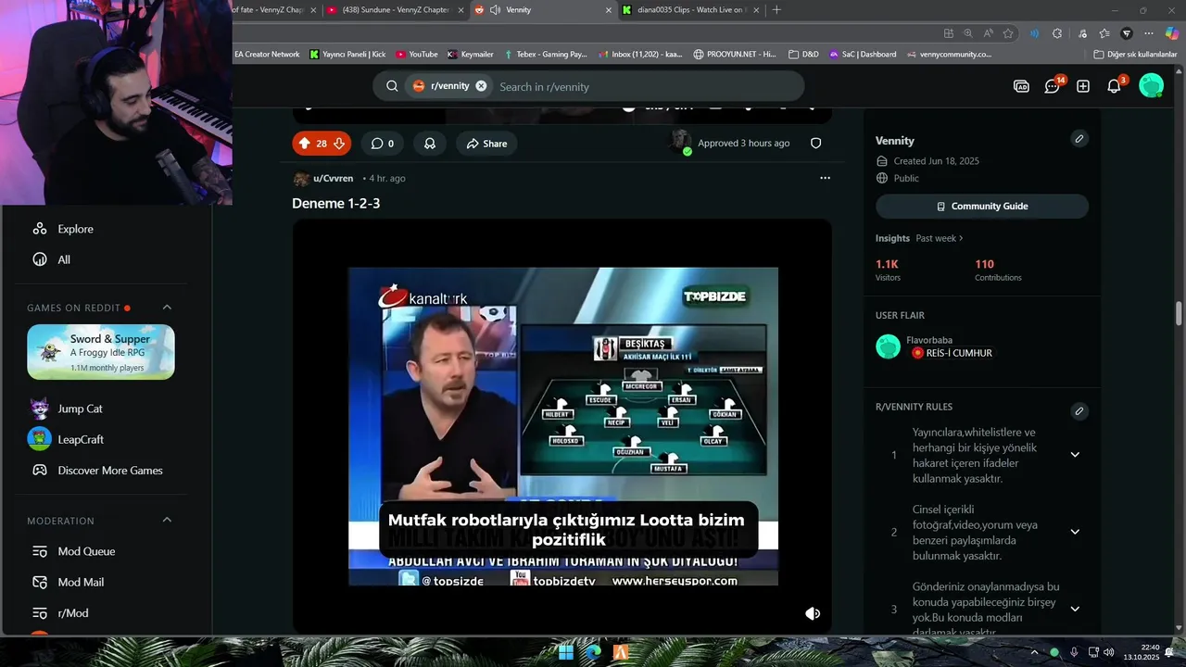This screenshot has height=667, width=1186.
Task: Open Microsoft Edge from taskbar
Action: pos(593,651)
